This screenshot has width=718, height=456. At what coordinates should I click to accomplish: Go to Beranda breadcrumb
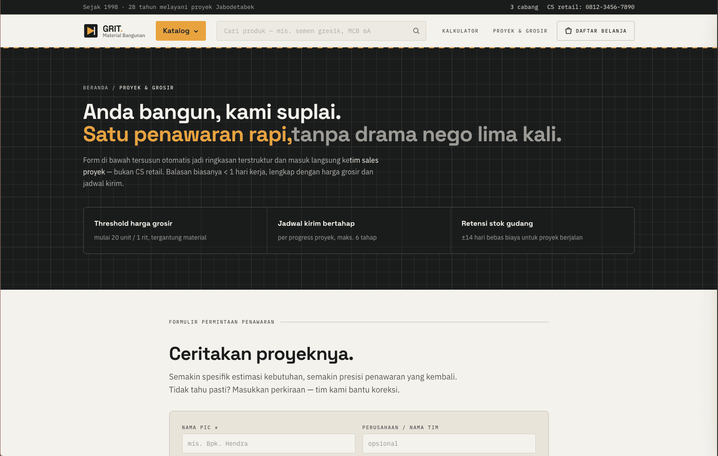tap(96, 88)
